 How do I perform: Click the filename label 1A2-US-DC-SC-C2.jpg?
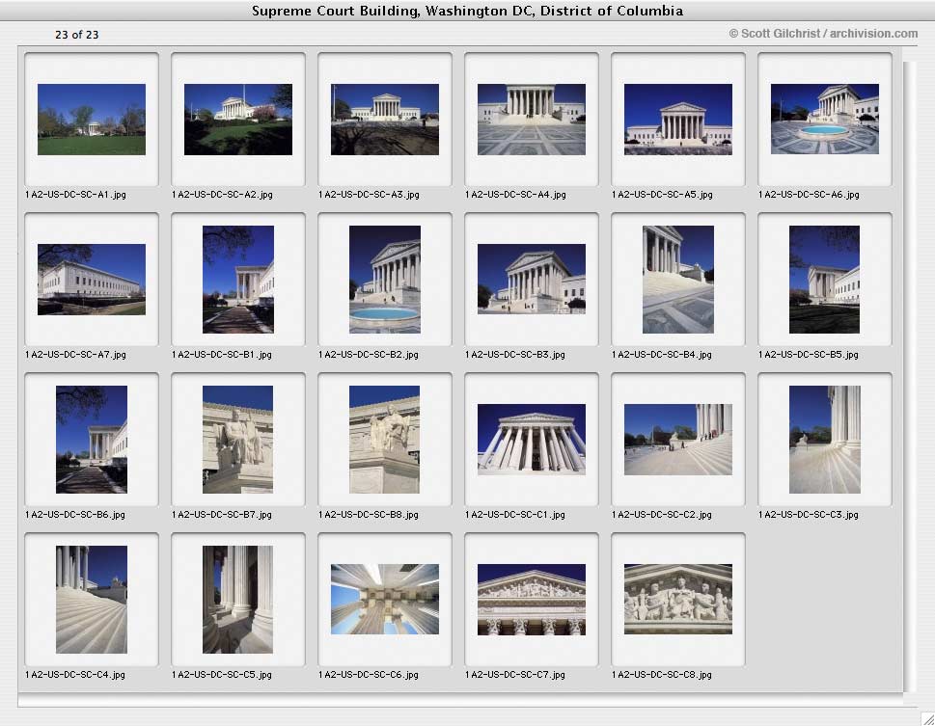click(x=662, y=515)
